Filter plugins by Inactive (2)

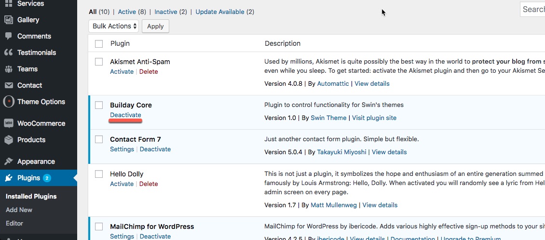click(171, 12)
